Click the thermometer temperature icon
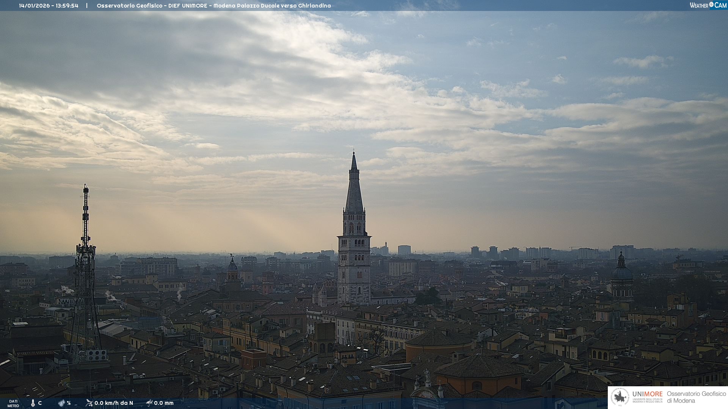This screenshot has width=728, height=409. pos(33,403)
